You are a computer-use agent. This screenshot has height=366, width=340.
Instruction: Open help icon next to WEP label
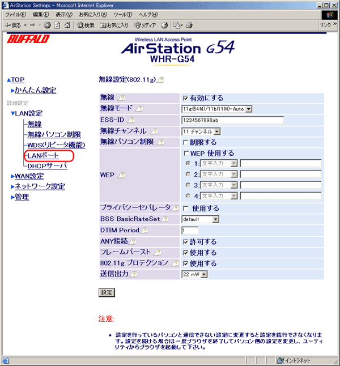(x=121, y=175)
